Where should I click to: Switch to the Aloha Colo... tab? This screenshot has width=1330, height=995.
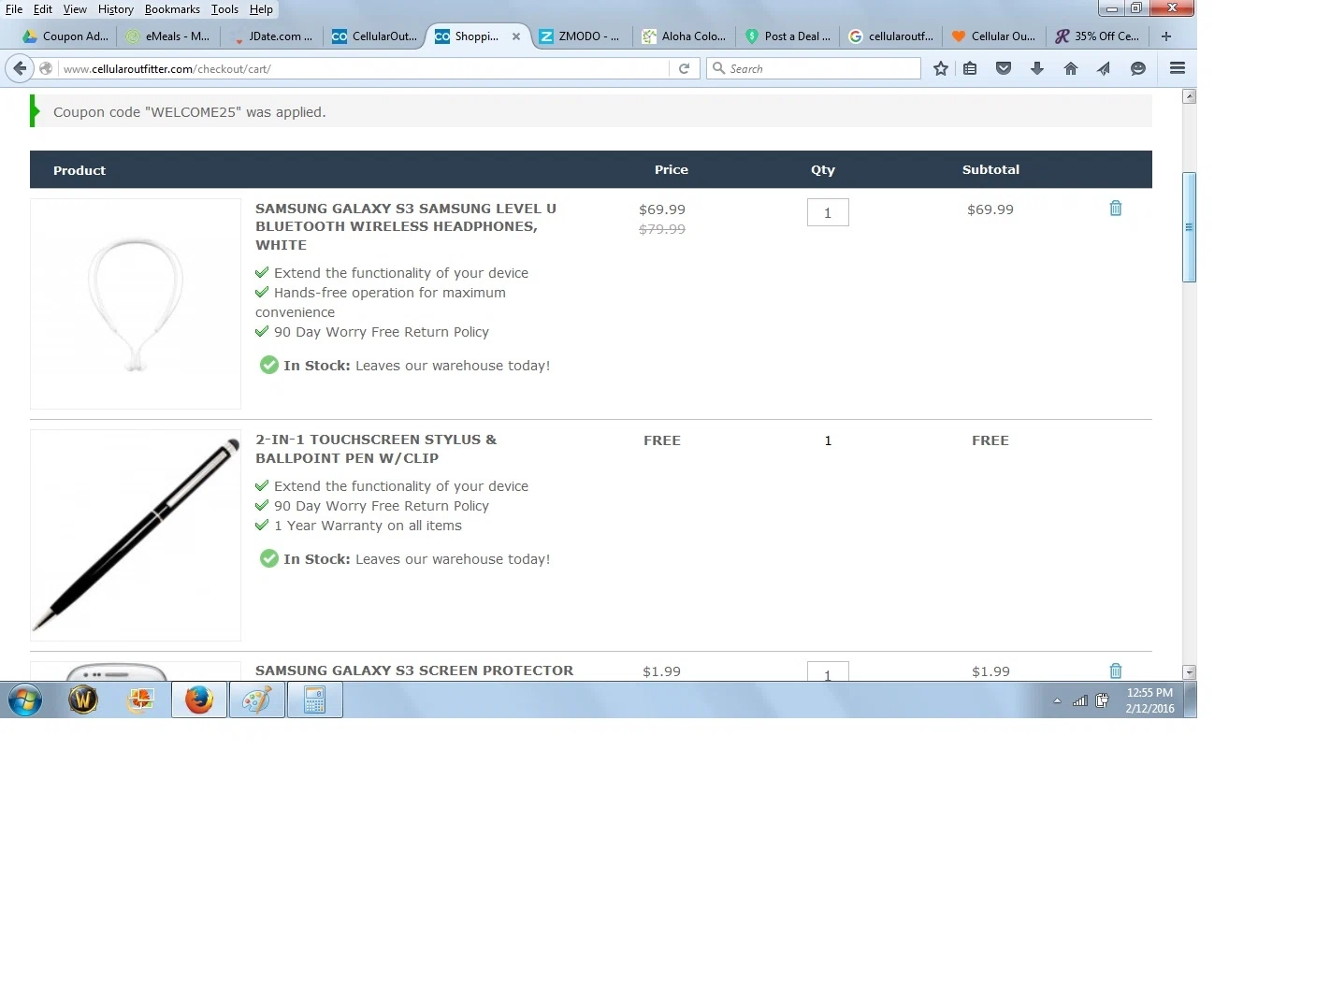[684, 36]
